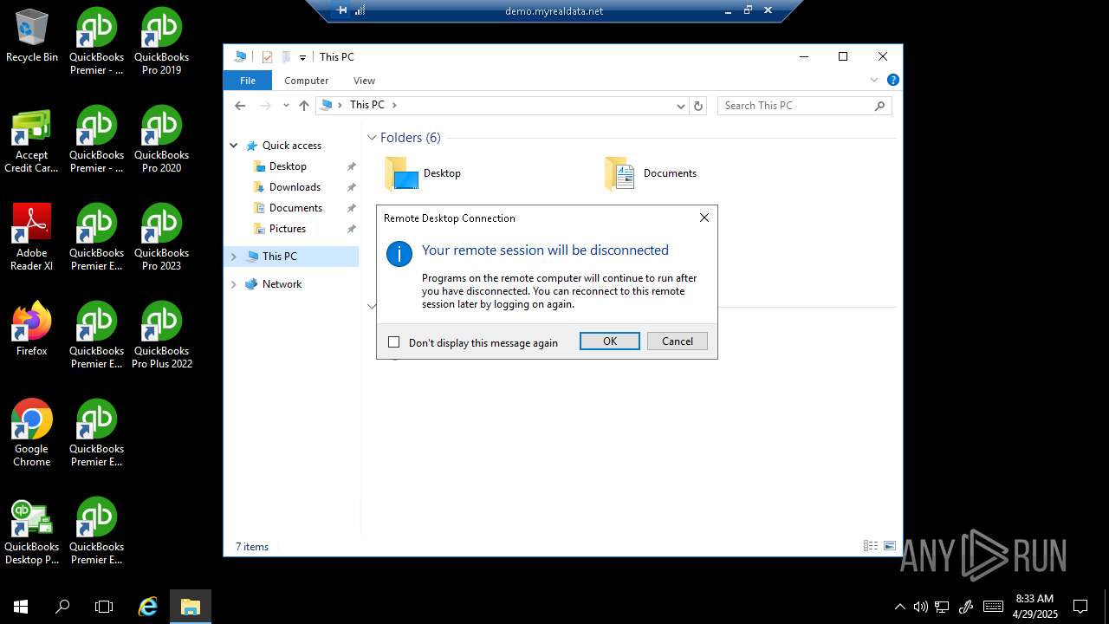Show connection quality signal bars
This screenshot has height=624, width=1109.
360,10
